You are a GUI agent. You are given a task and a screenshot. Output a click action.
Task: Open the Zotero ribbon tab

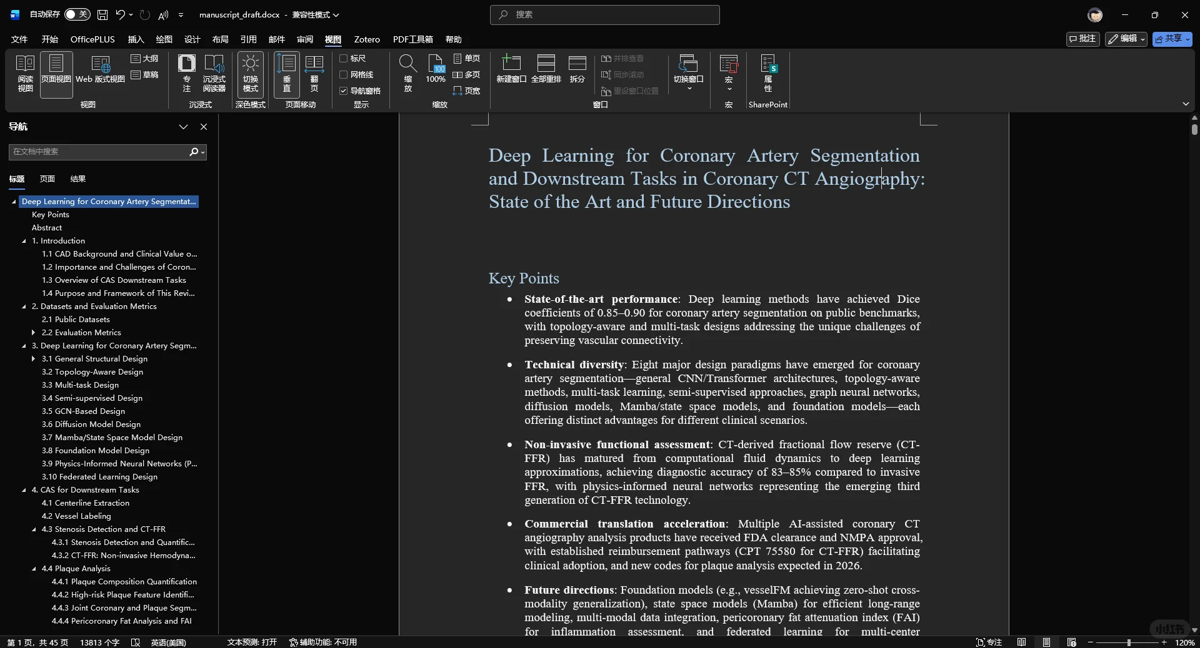point(366,39)
